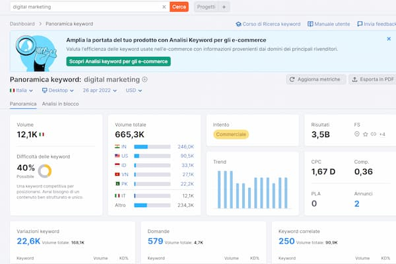Add keyword using plus icon beside title
This screenshot has width=396, height=264.
coord(145,79)
